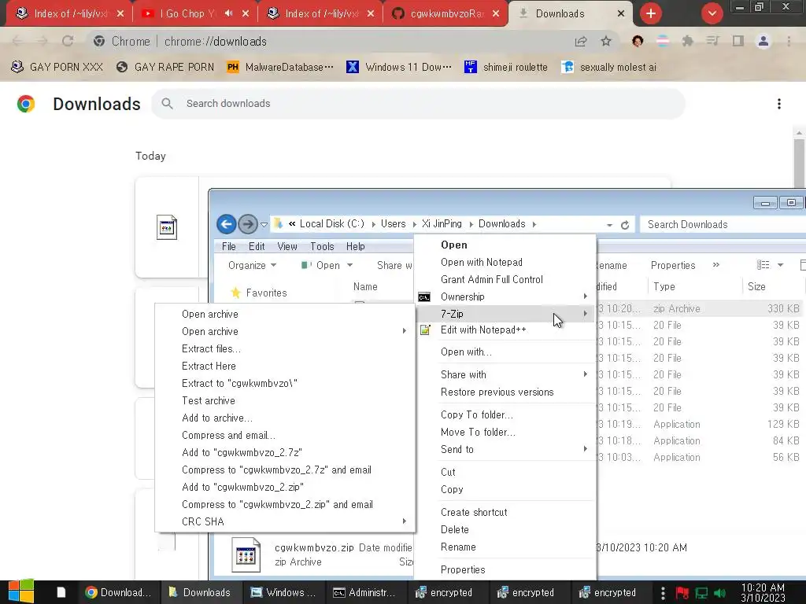The image size is (806, 604).
Task: Select the zip Archive 330 KB row
Action: [699, 308]
